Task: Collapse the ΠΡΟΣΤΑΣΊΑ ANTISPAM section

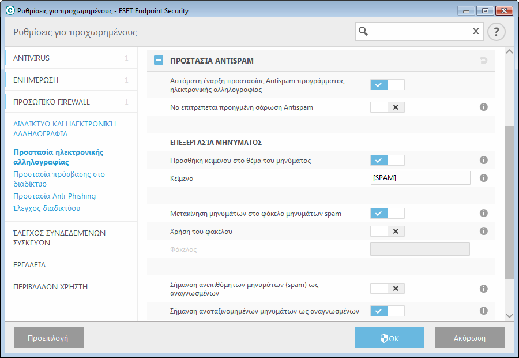Action: 159,60
